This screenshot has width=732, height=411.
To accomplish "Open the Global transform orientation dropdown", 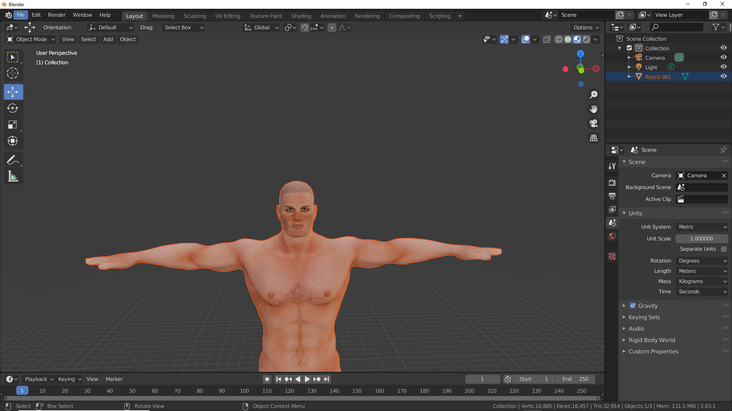I will tap(262, 27).
